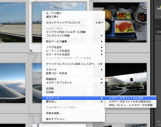Select セカンドウィンドウにロック
The height and width of the screenshot is (127, 161).
coord(73,22)
